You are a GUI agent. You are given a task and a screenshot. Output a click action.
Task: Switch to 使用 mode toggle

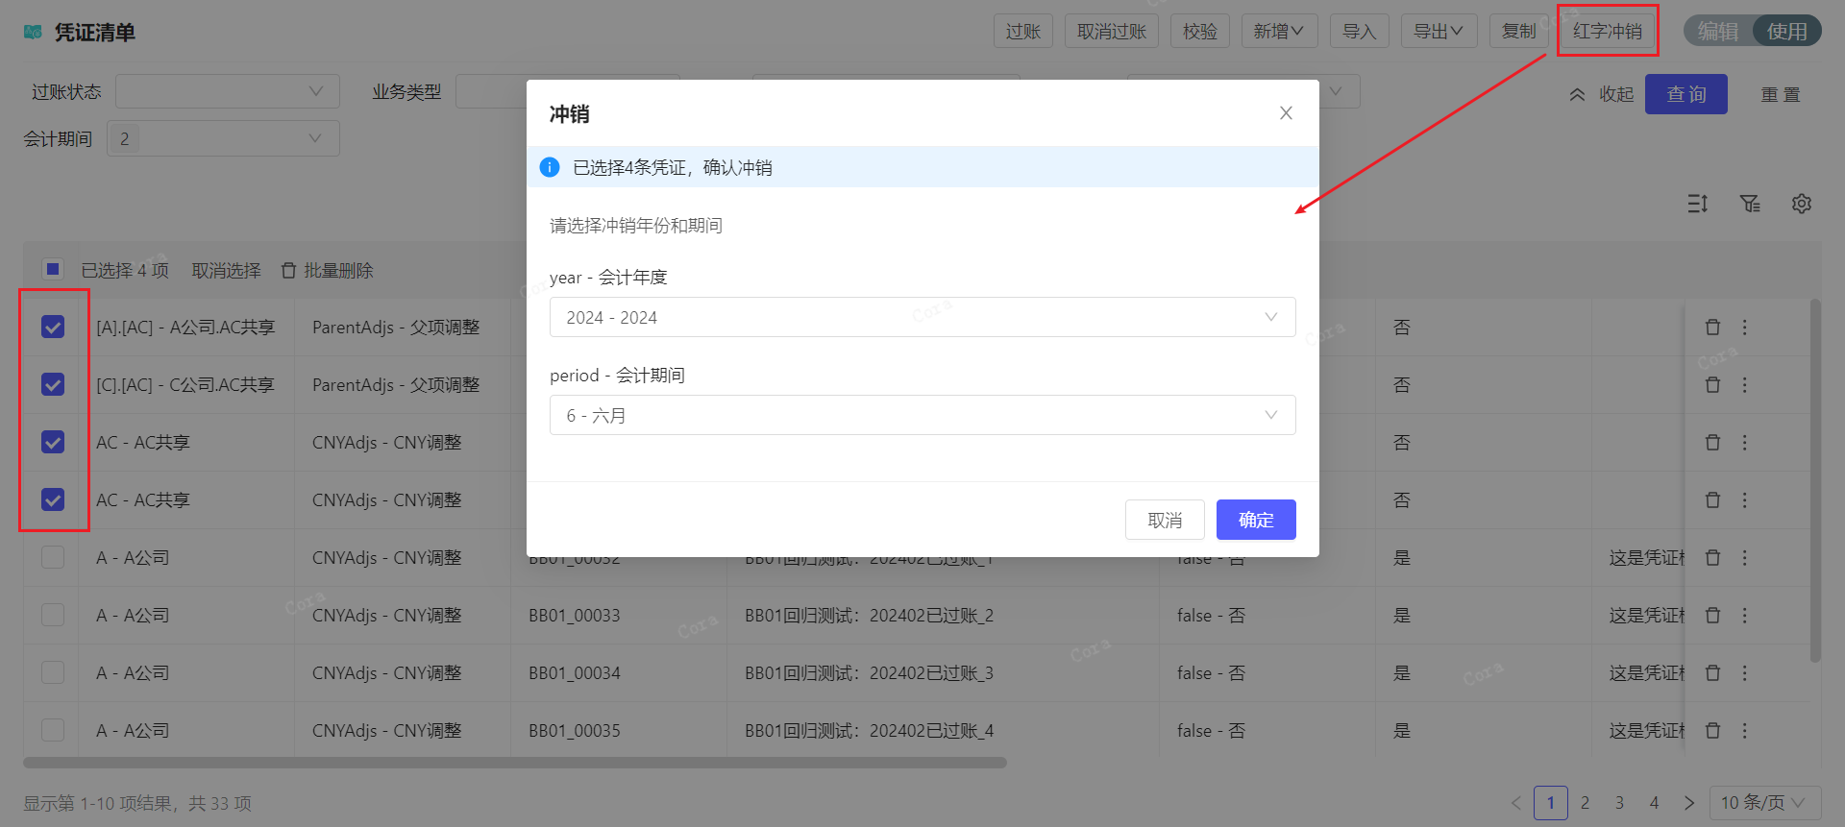(x=1786, y=32)
